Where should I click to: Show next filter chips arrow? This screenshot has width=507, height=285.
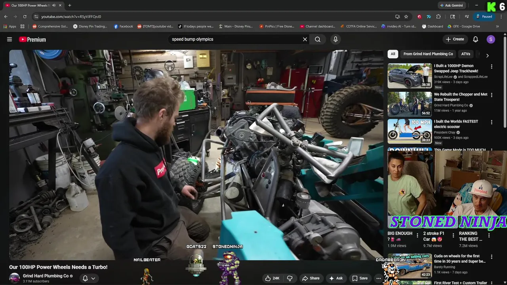tap(487, 55)
